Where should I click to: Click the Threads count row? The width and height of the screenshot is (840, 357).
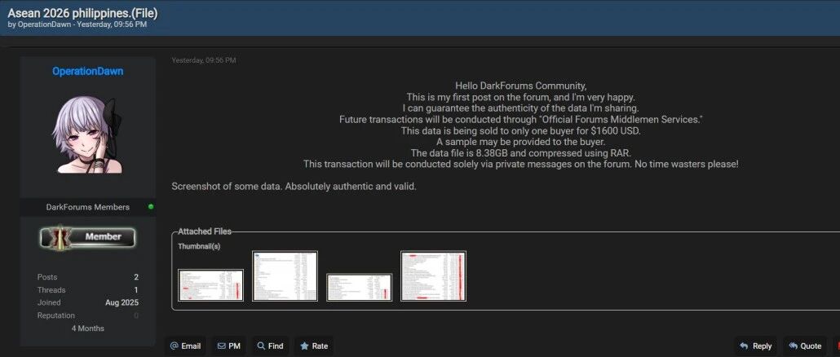click(88, 290)
